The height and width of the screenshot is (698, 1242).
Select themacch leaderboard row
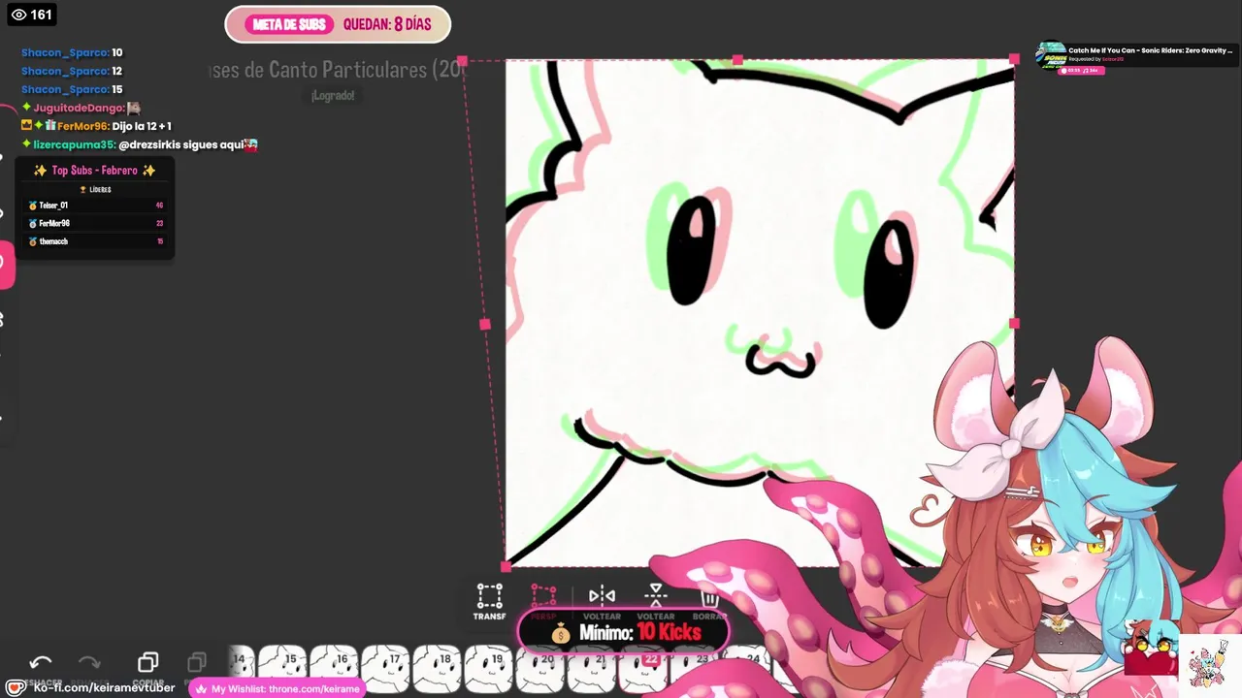[95, 241]
